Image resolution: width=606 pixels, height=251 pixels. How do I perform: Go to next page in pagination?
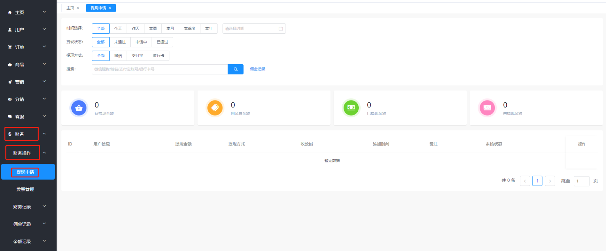[550, 181]
